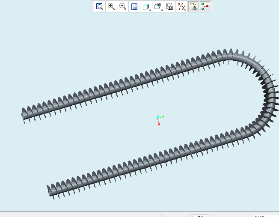Screen dimensions: 279x217
Task: Click the open left end of lower tube
Action: [49, 191]
